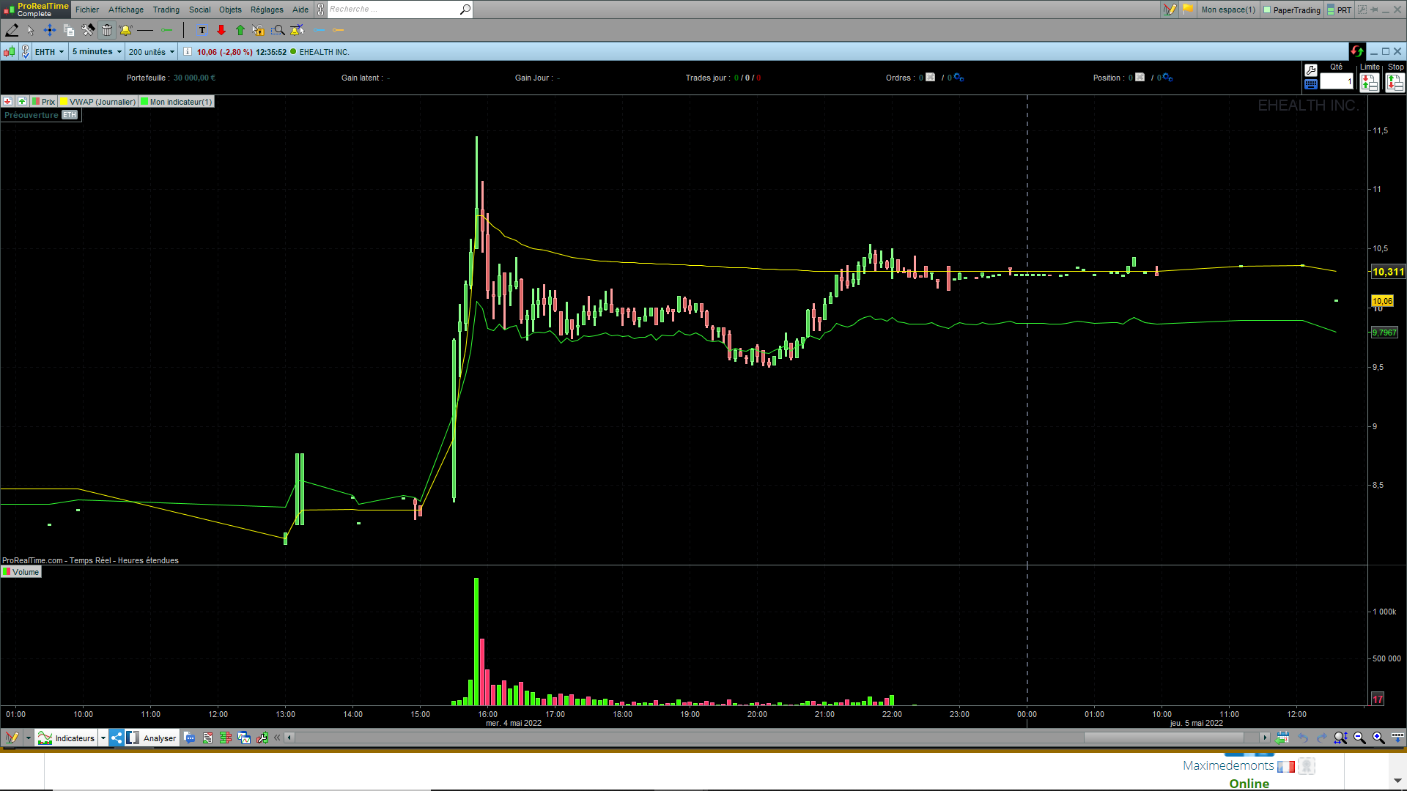The image size is (1407, 791).
Task: Select the zoom magnifier selection tool
Action: tap(278, 30)
